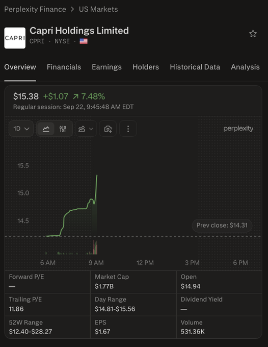The image size is (268, 347).
Task: Click the Capri company logo
Action: click(15, 38)
